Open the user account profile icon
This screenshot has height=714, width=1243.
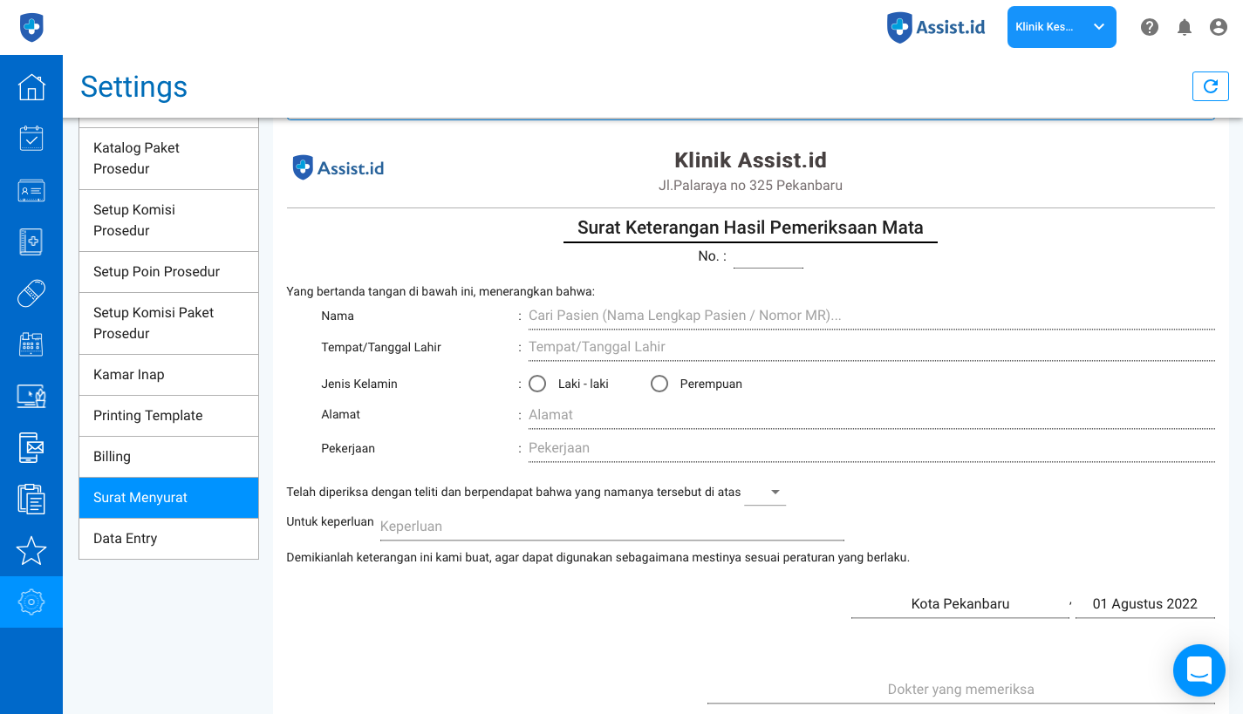(x=1219, y=27)
